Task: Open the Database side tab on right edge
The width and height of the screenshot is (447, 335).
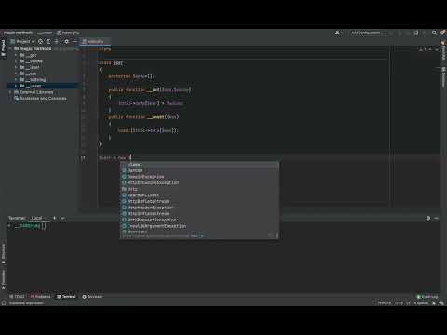Action: tap(443, 77)
